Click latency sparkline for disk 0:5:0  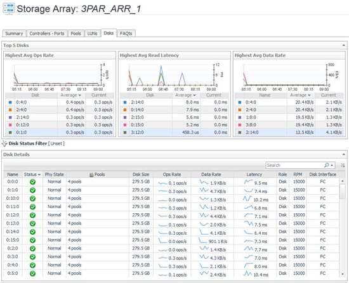(x=247, y=273)
